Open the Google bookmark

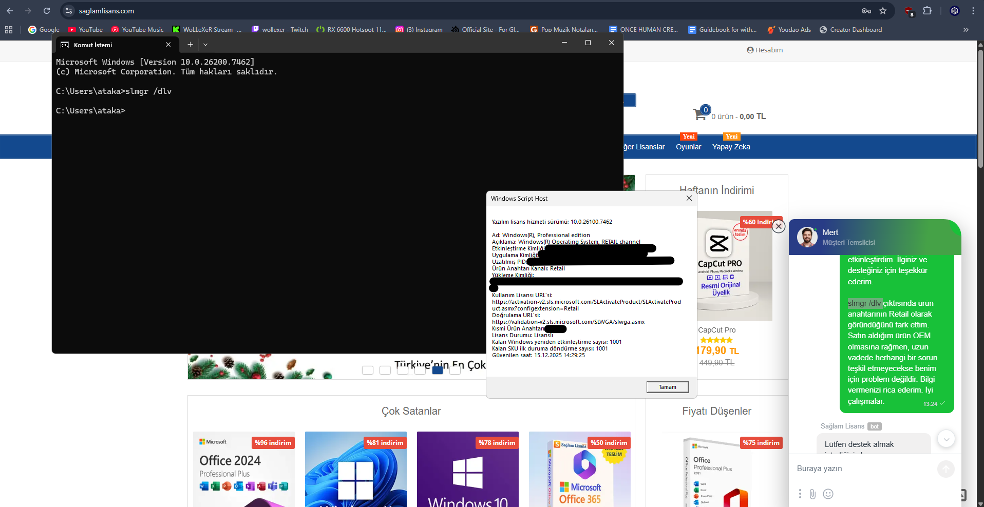click(x=44, y=30)
